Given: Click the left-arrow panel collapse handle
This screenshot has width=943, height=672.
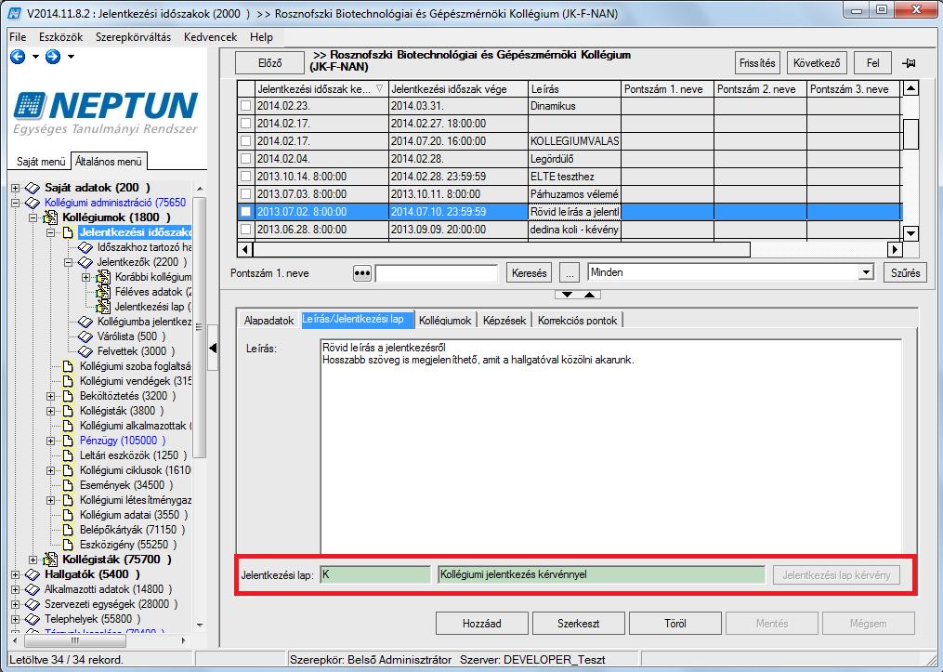Looking at the screenshot, I should (x=213, y=348).
